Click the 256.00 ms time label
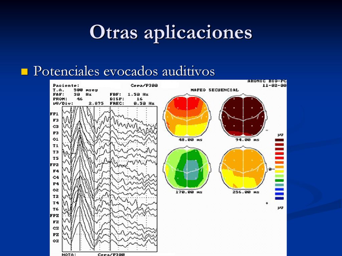This screenshot has width=342, height=256. (x=246, y=192)
